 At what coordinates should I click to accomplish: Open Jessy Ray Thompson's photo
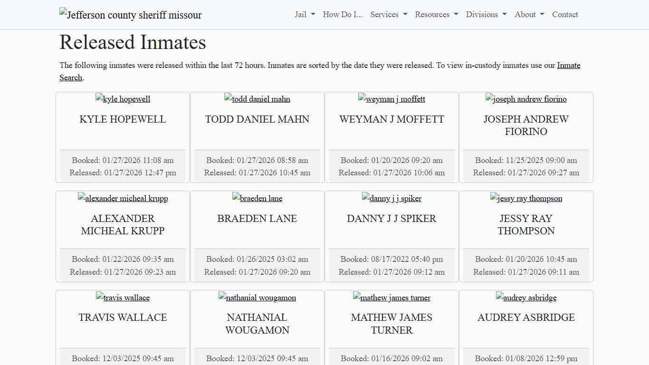(526, 198)
